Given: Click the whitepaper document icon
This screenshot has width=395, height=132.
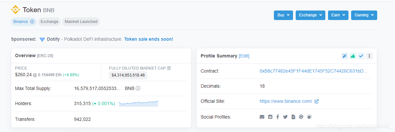Looking at the screenshot, I should coord(293,117).
